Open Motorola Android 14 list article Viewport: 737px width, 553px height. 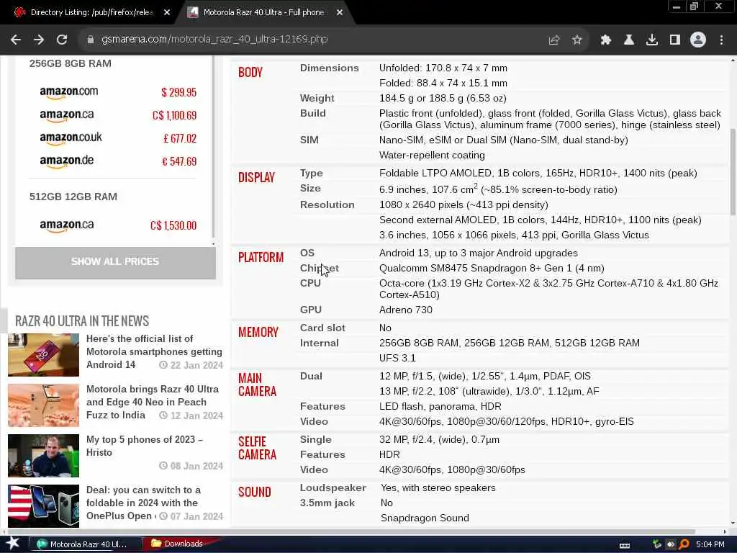154,351
